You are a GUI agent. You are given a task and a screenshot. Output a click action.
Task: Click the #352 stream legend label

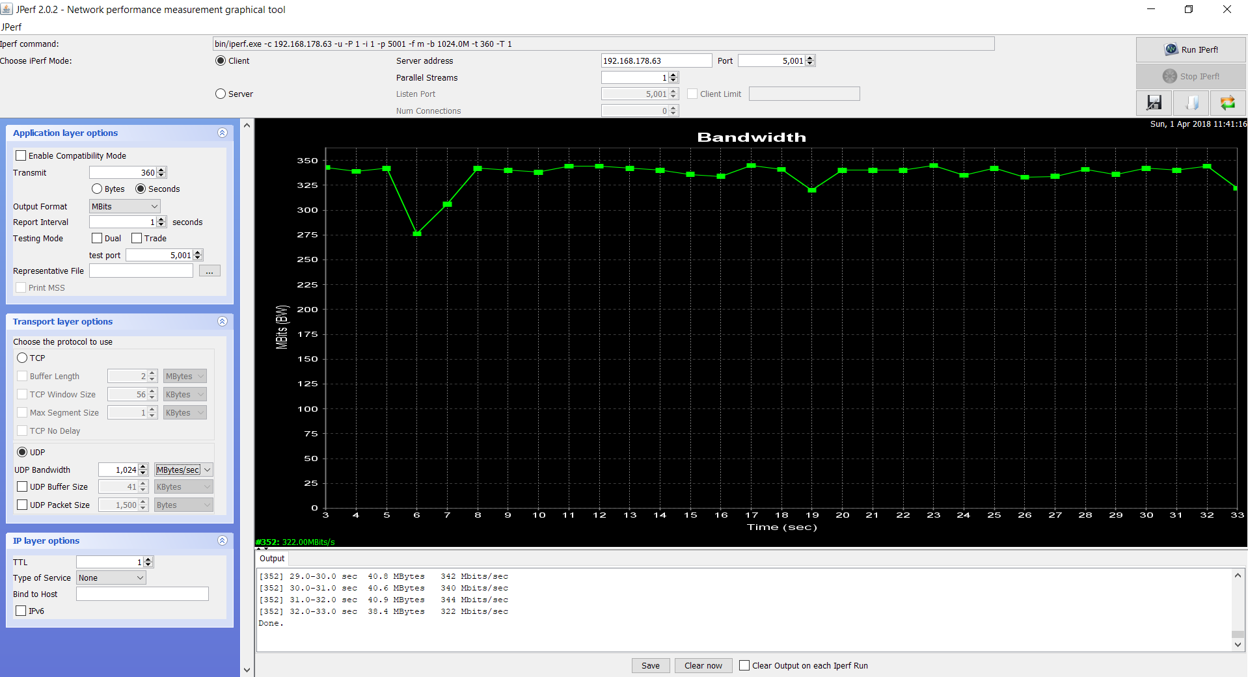point(295,542)
